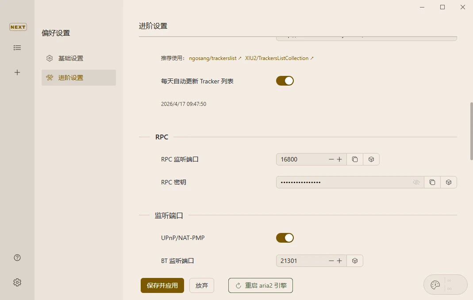Generate a random RPC 密钥
Image resolution: width=473 pixels, height=300 pixels.
tap(448, 182)
